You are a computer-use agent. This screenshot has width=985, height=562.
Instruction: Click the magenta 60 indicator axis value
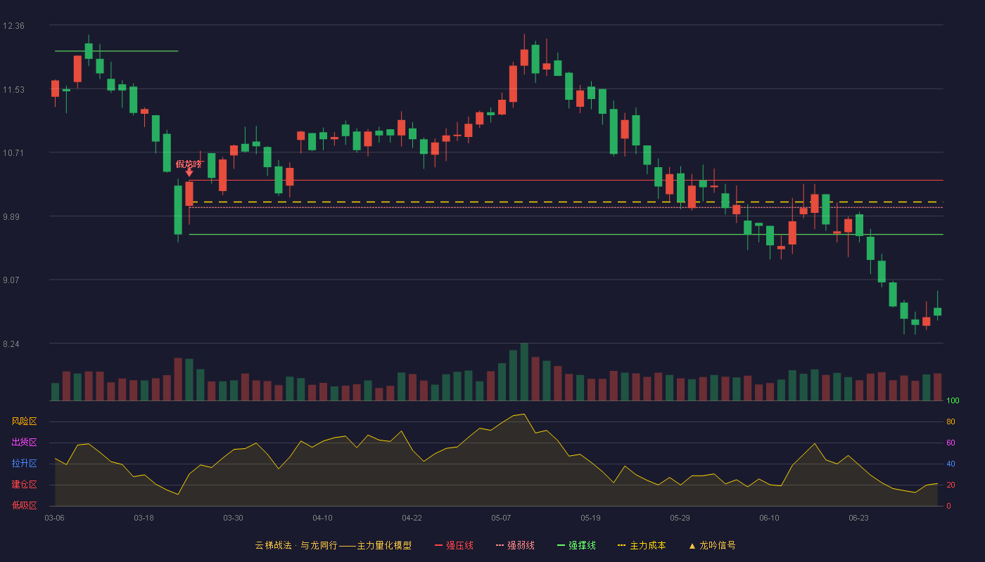951,443
